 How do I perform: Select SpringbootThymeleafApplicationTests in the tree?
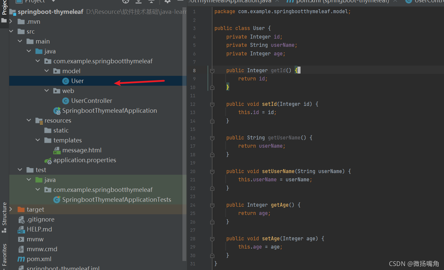click(117, 200)
